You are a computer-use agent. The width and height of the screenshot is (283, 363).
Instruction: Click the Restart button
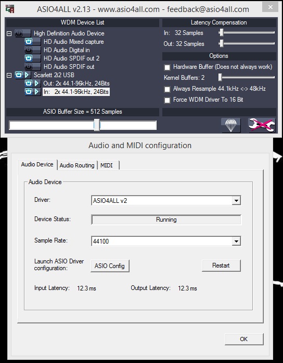[x=221, y=265]
